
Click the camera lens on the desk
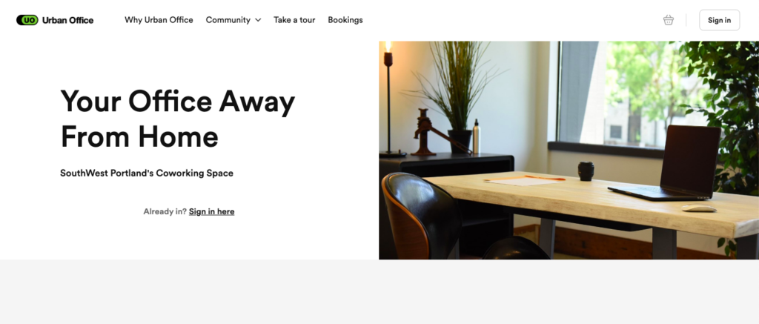(586, 171)
